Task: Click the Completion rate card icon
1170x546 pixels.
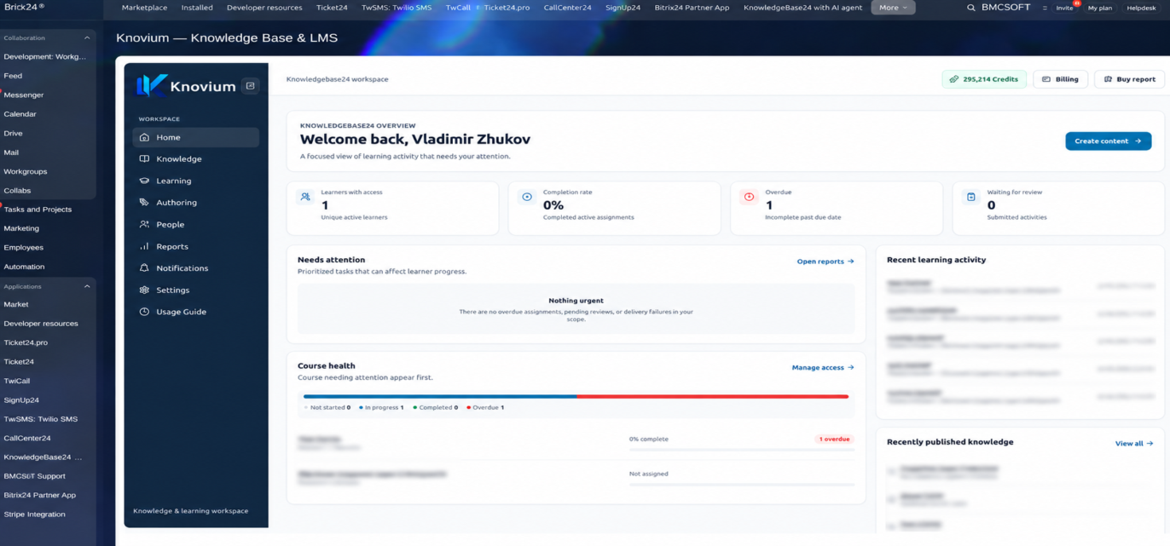Action: (x=527, y=197)
